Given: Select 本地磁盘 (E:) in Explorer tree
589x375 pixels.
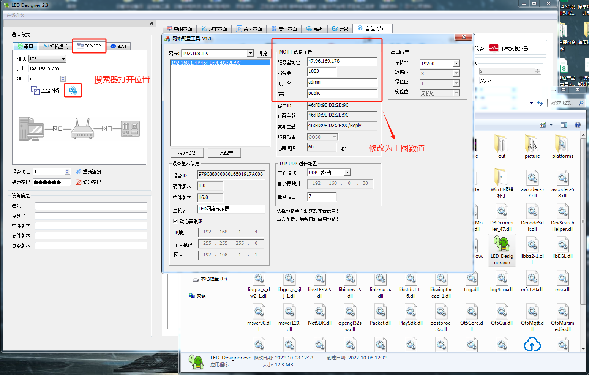Looking at the screenshot, I should (x=210, y=279).
